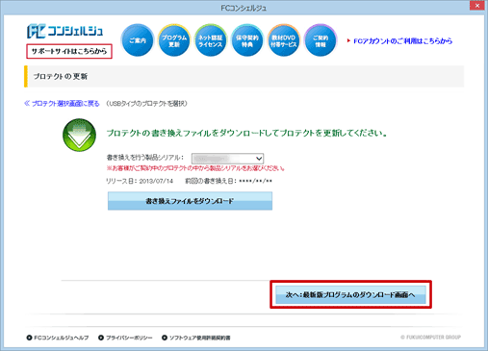The height and width of the screenshot is (351, 488).
Task: Close the FCコンシェルジュ window
Action: [x=476, y=6]
